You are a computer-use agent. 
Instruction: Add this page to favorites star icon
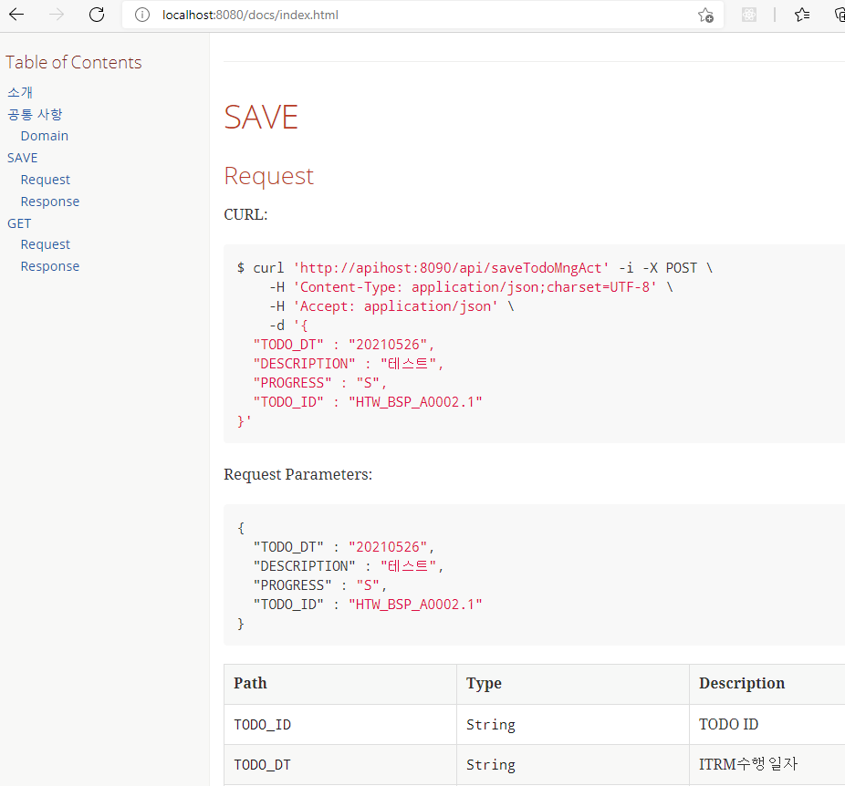tap(705, 16)
